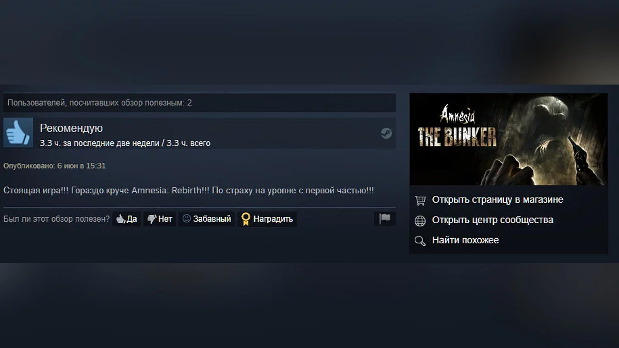Click the blue thumbs-up recommendation icon
Screen dimensions: 619x348
(18, 133)
